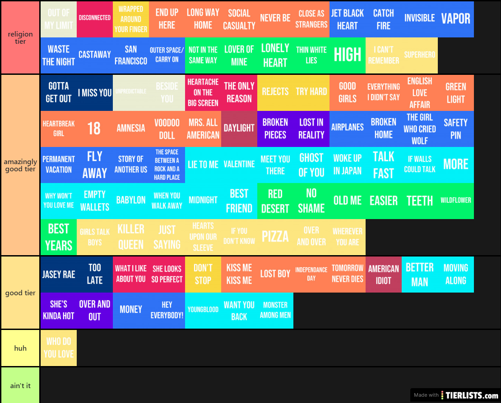Screen dimensions: 501x403
Task: Click the 'Beside You' tile
Action: click(x=167, y=93)
